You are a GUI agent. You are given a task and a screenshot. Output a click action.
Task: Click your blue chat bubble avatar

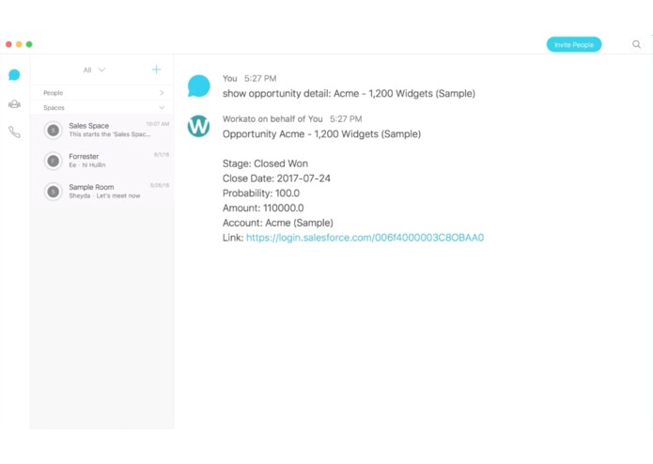198,85
